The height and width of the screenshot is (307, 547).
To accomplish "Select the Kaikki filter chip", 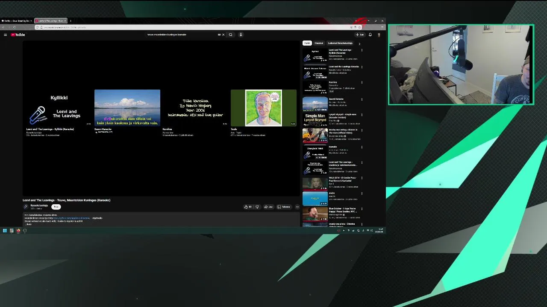I will click(307, 43).
